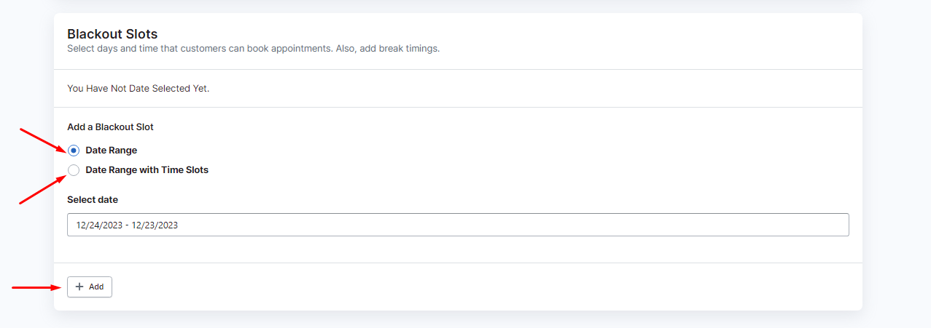
Task: Choose Date Range with Time Slots radio option
Action: coord(74,170)
